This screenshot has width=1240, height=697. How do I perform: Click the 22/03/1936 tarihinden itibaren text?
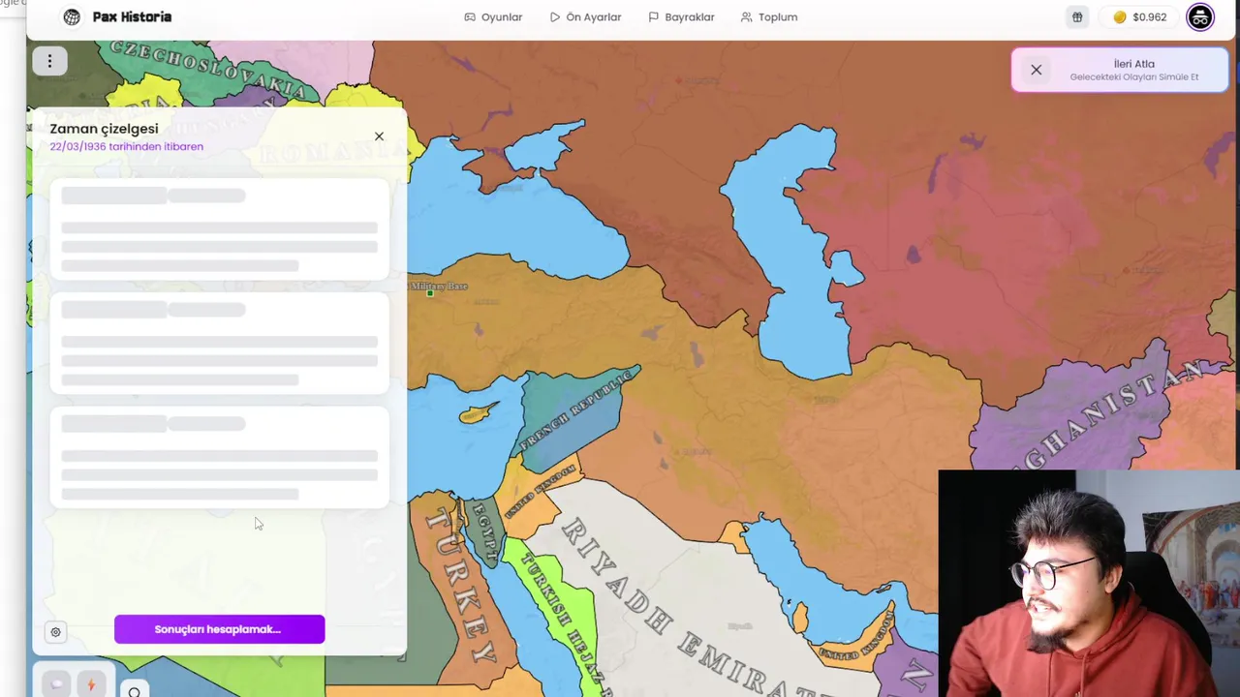click(126, 146)
